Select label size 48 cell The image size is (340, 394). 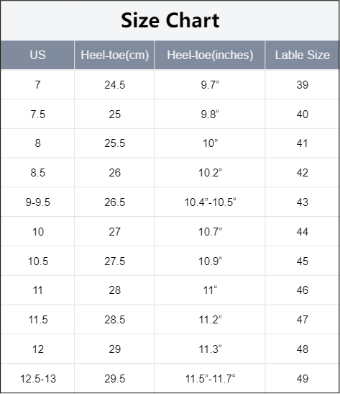click(x=302, y=349)
